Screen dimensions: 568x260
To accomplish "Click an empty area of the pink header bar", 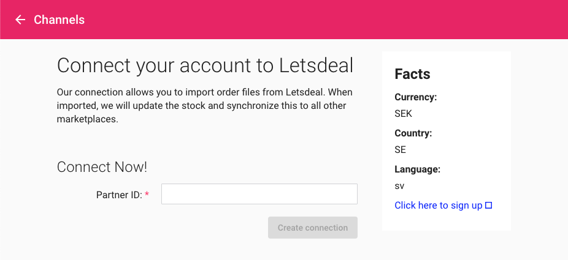I will click(326, 20).
